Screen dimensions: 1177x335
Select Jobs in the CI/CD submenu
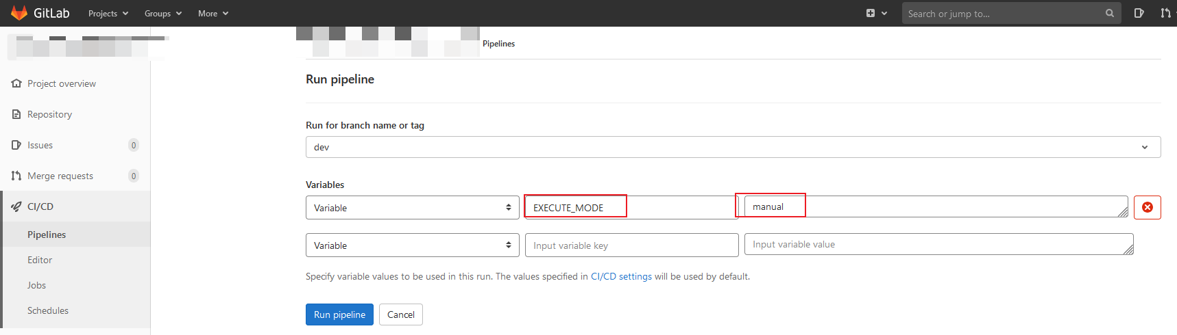point(36,285)
